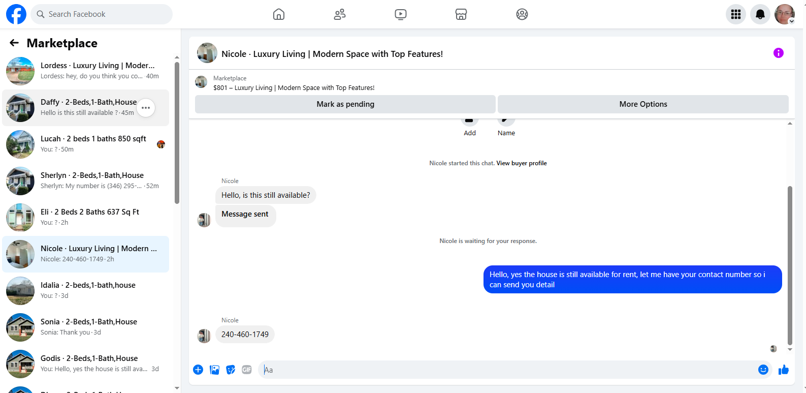The height and width of the screenshot is (393, 806).
Task: Click the Name label in the chat
Action: coord(506,133)
